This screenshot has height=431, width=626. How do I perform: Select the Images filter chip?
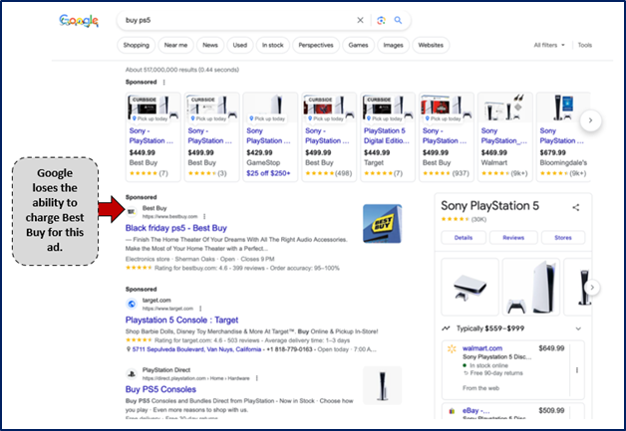click(x=394, y=45)
